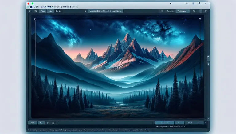Viewport: 236px width, 134px height.
Task: Open the Cortex menu in menu bar
Action: (x=57, y=6)
